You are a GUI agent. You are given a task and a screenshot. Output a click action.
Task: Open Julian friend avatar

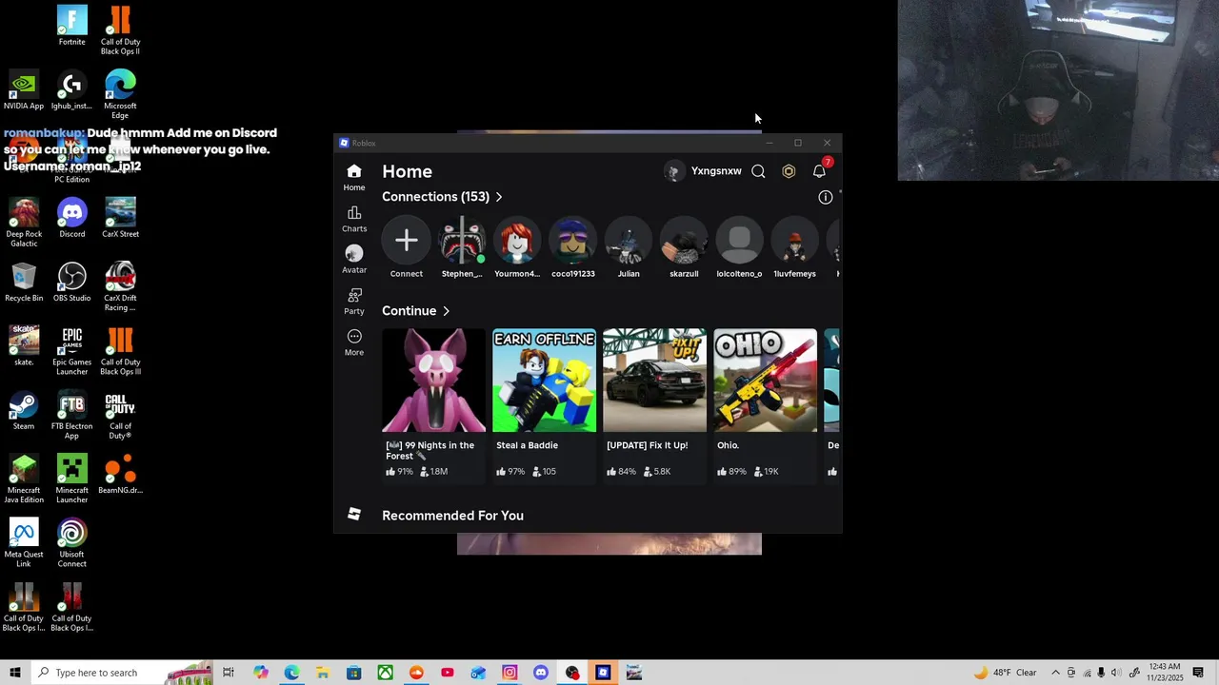point(629,240)
